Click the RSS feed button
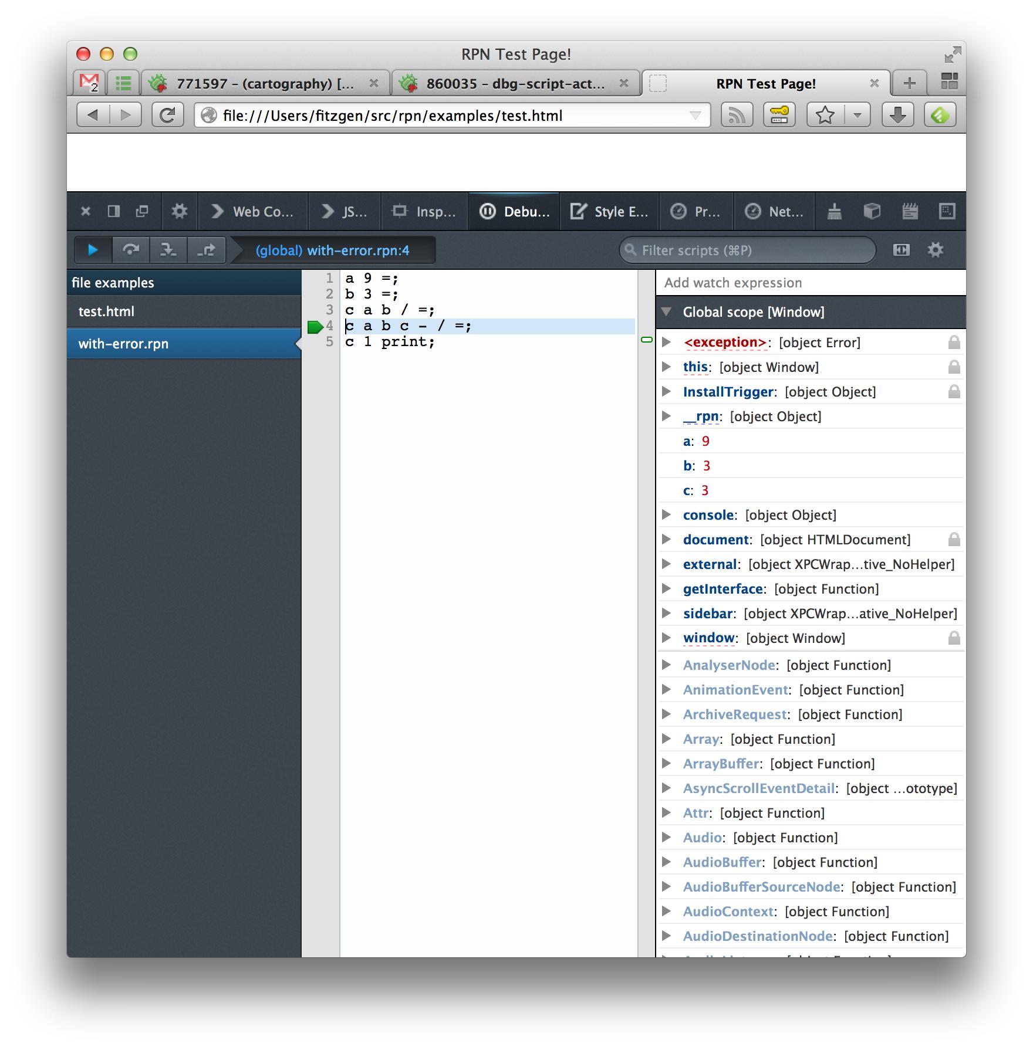 pos(737,115)
